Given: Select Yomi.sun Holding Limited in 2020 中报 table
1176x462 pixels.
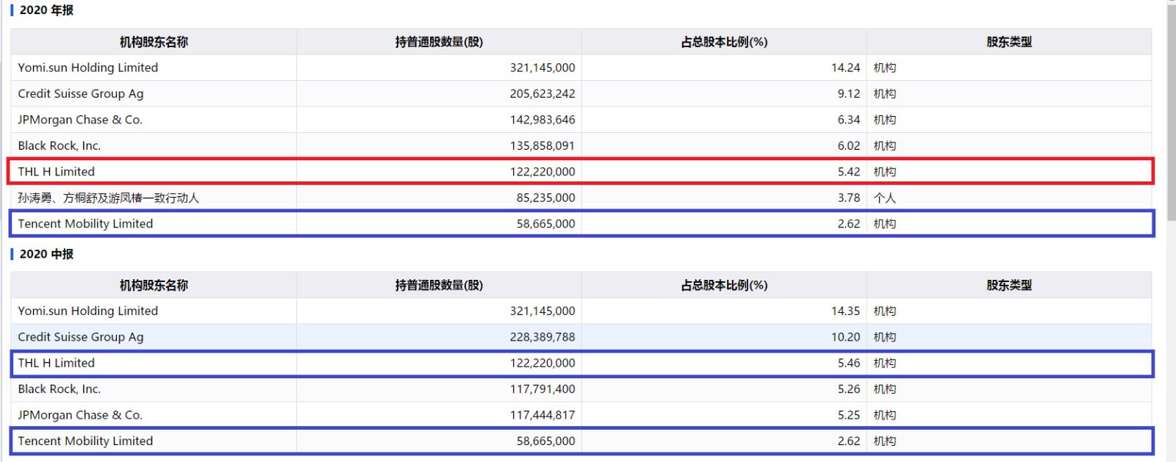Looking at the screenshot, I should pos(88,311).
